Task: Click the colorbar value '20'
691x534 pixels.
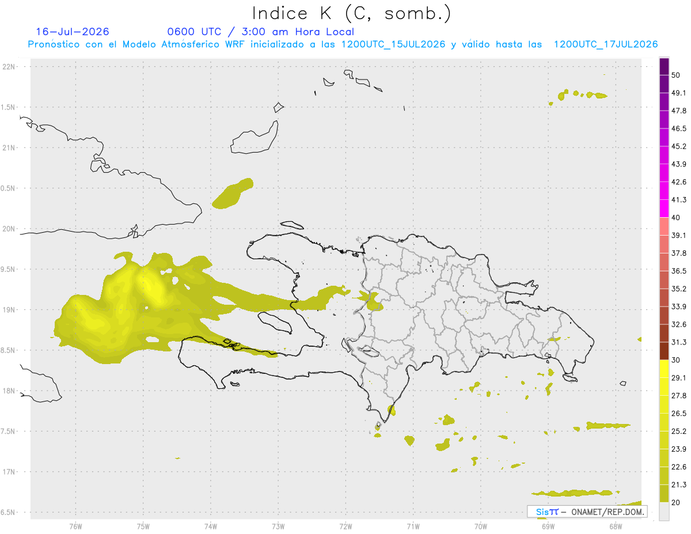Action: coord(676,502)
